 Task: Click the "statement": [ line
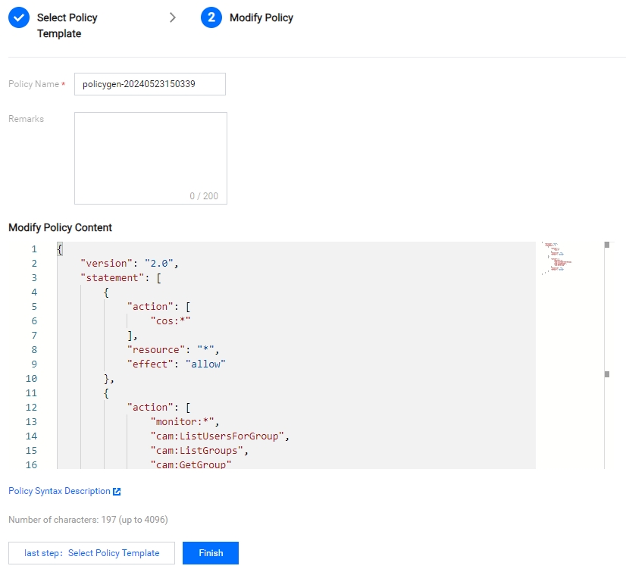pyautogui.click(x=121, y=278)
